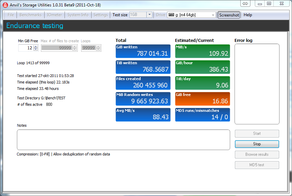
Task: Click the Compression: [0-Fill] status text
Action: click(x=63, y=154)
